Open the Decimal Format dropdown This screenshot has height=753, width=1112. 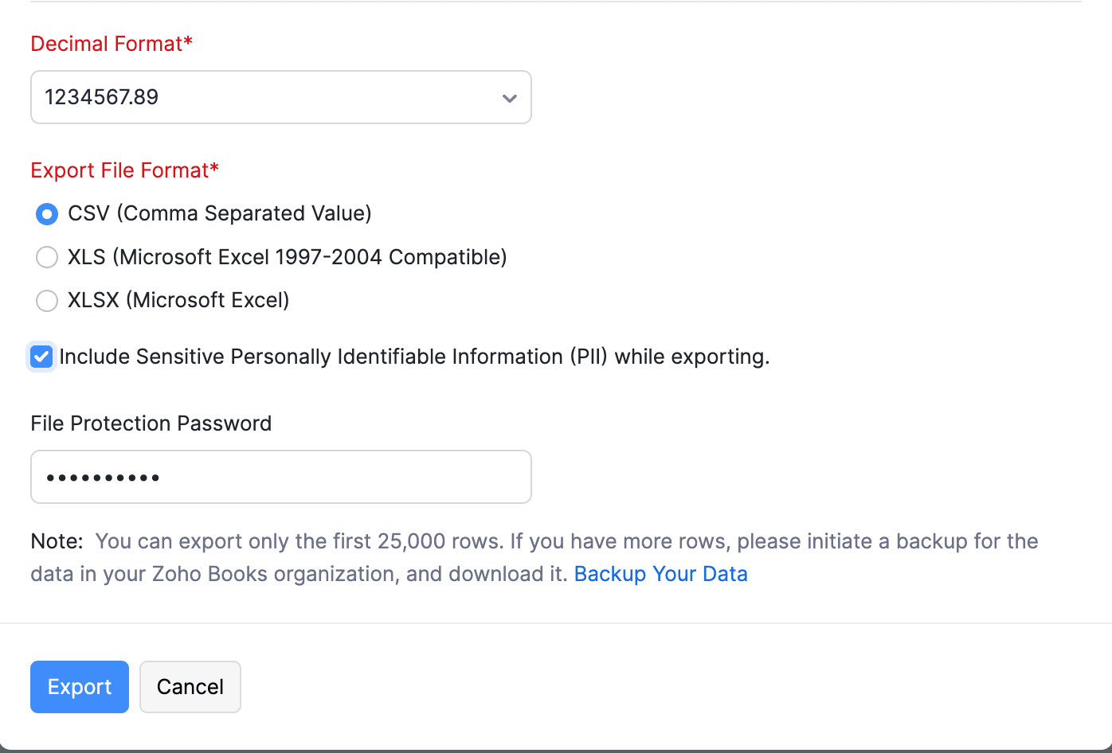tap(280, 97)
